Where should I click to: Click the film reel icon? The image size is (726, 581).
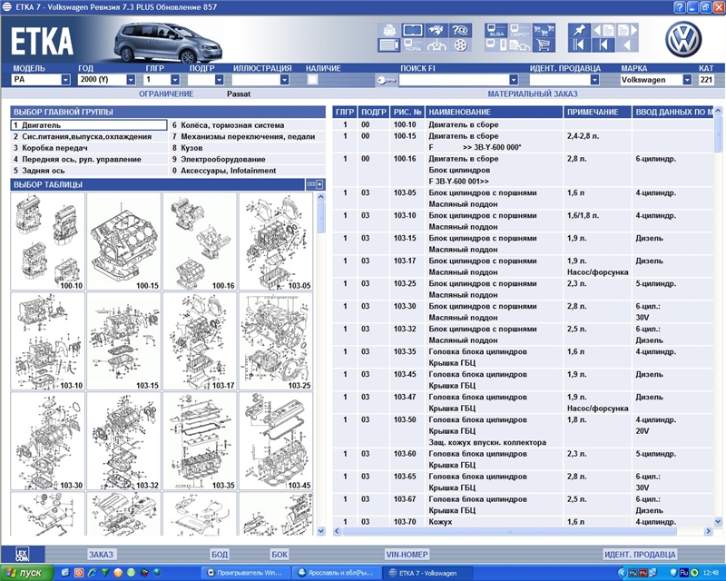pos(460,45)
